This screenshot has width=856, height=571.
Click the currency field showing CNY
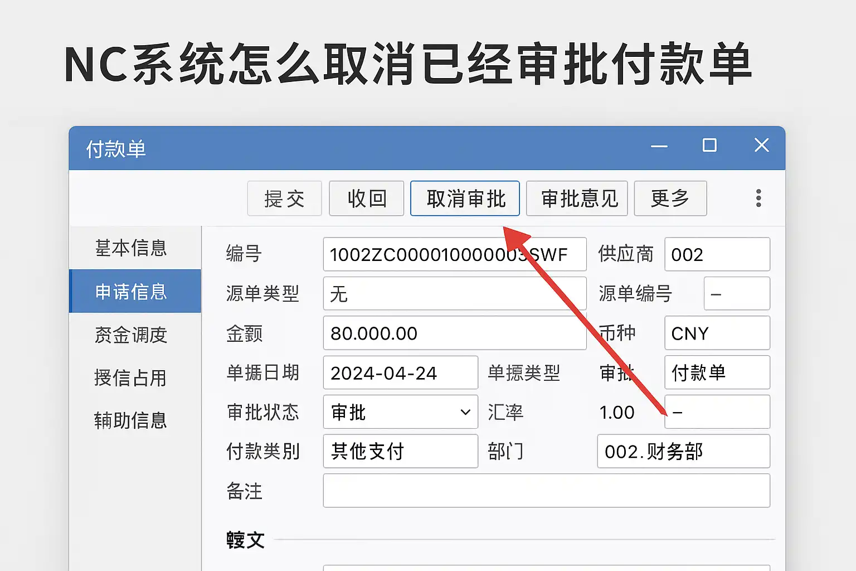pyautogui.click(x=717, y=333)
